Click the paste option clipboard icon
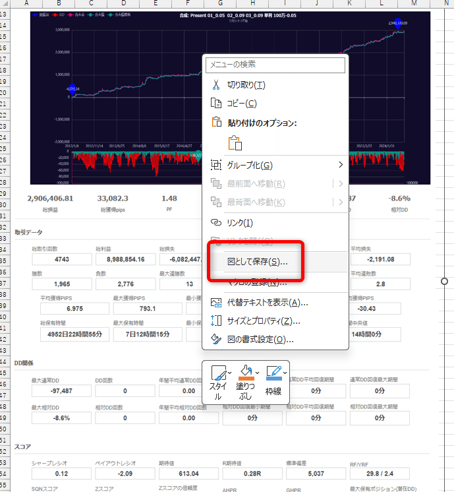Image resolution: width=454 pixels, height=492 pixels. (235, 142)
